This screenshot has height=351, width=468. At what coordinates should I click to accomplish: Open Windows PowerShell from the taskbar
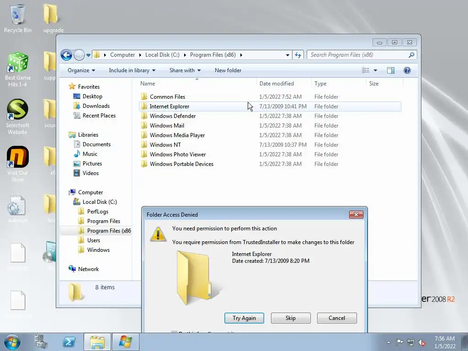69,342
